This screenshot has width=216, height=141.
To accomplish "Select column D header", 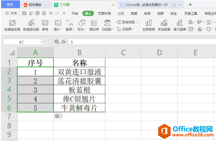I will click(160, 52).
